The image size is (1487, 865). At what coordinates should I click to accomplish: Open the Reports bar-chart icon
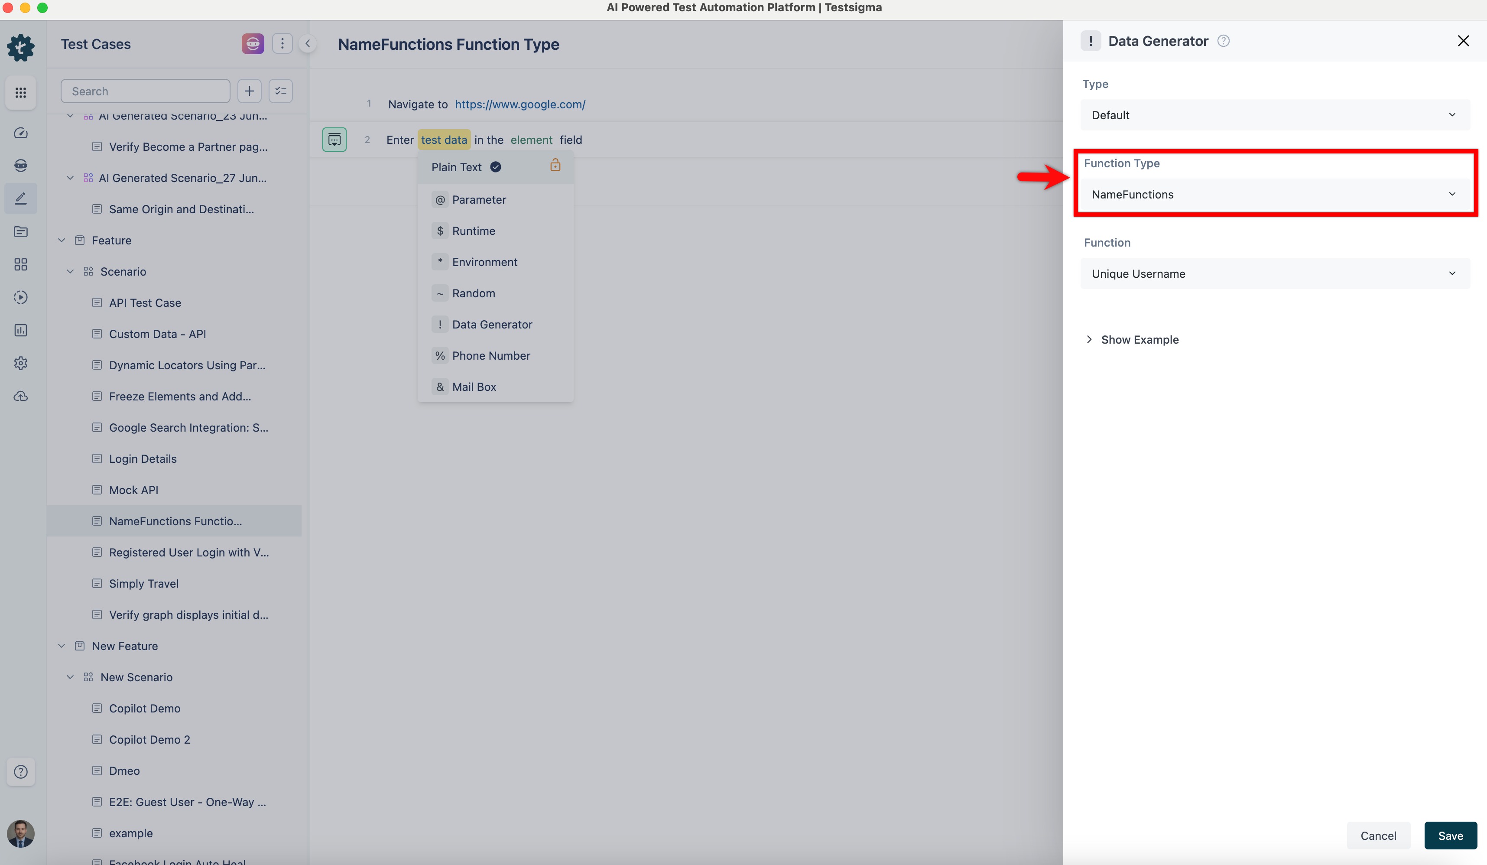pos(21,330)
